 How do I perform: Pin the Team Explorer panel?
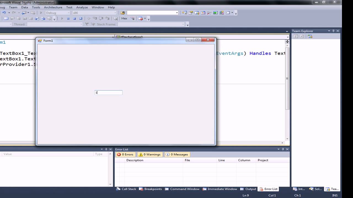point(333,31)
